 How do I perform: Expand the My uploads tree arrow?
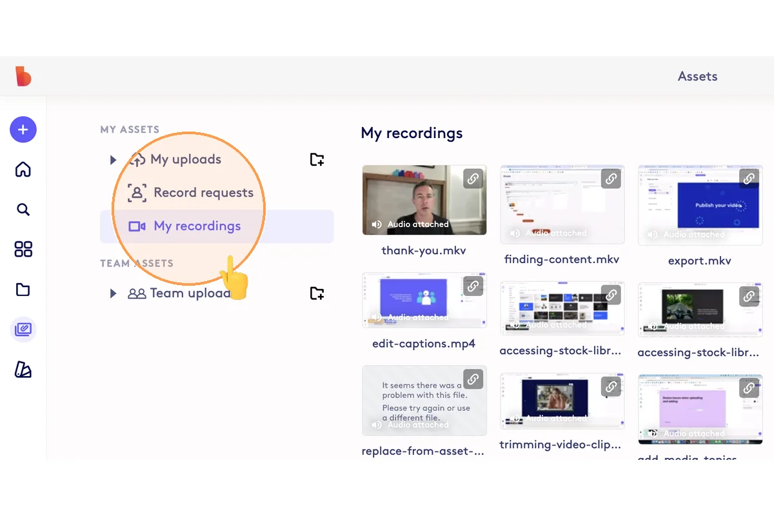(113, 159)
